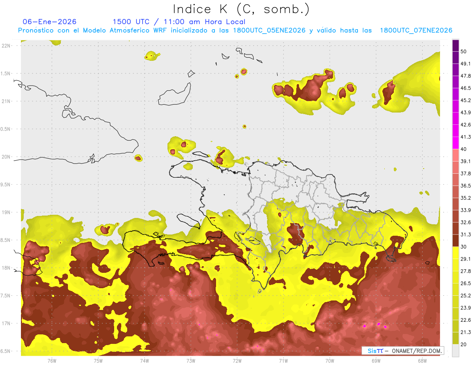Click the latitude label "22N"
Screen dimensions: 474x366
(6, 45)
